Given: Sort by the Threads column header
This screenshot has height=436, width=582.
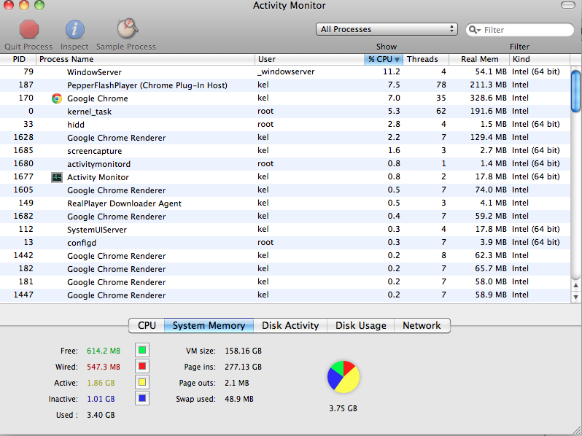Looking at the screenshot, I should 426,59.
